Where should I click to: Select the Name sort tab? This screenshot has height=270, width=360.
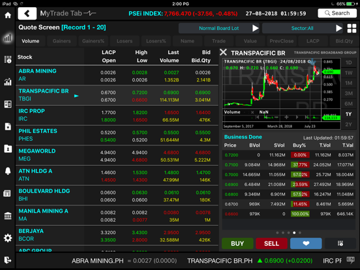tap(187, 41)
